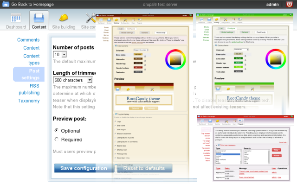This screenshot has width=297, height=185.
Task: Toggle the Site slogan checkbox in brown preview
Action: click(x=116, y=129)
